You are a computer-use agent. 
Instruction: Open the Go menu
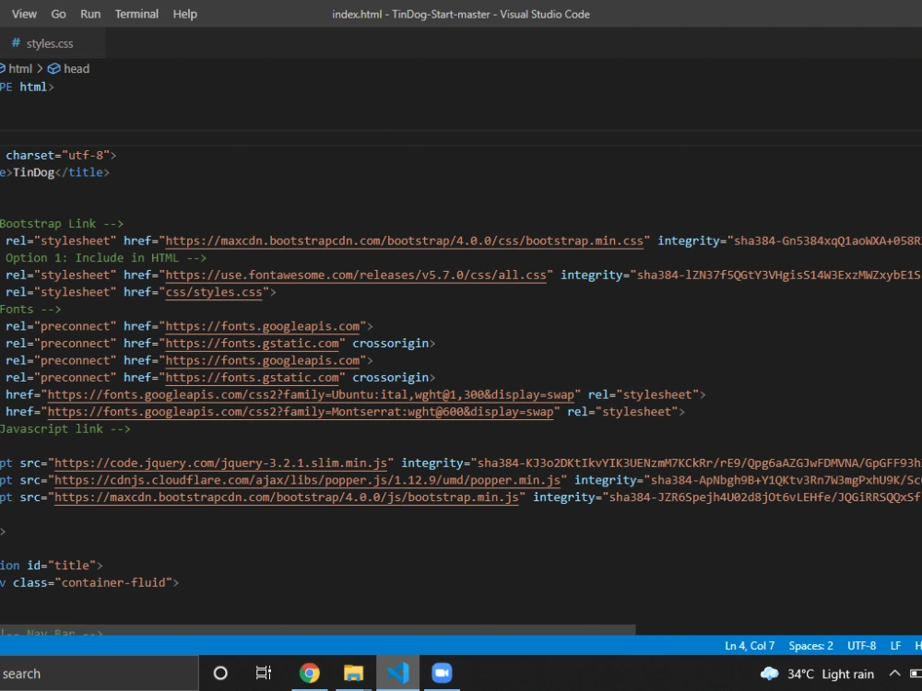(x=58, y=14)
